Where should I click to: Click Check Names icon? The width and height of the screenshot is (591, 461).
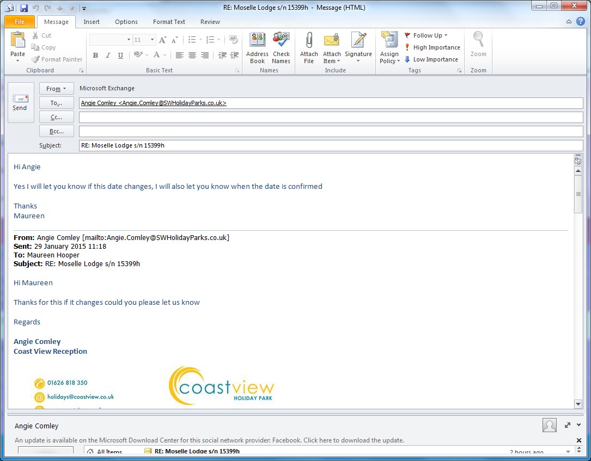click(x=281, y=47)
